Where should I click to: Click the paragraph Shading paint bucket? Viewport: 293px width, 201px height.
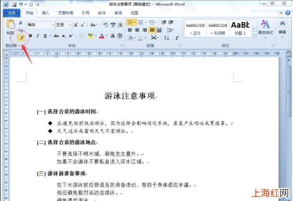(130, 38)
